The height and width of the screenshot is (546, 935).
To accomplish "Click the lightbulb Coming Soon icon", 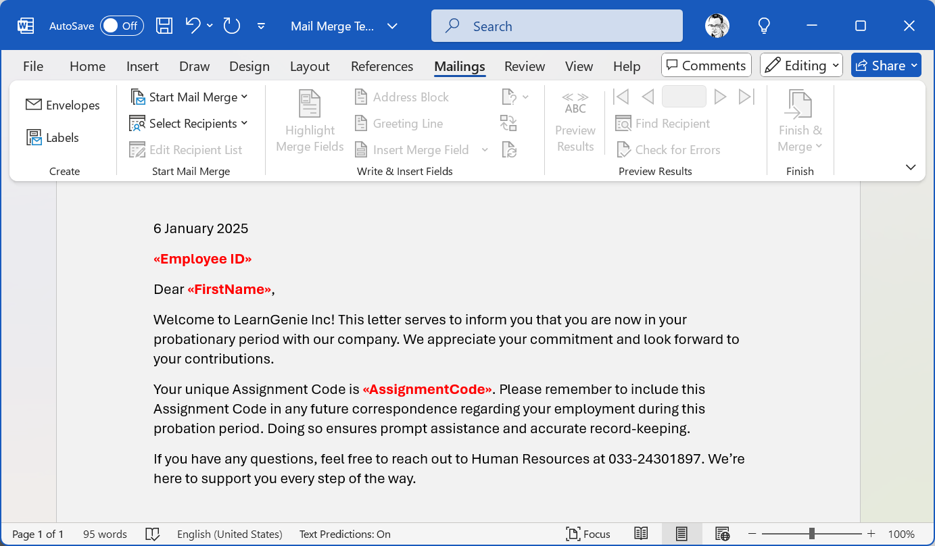I will [x=764, y=26].
